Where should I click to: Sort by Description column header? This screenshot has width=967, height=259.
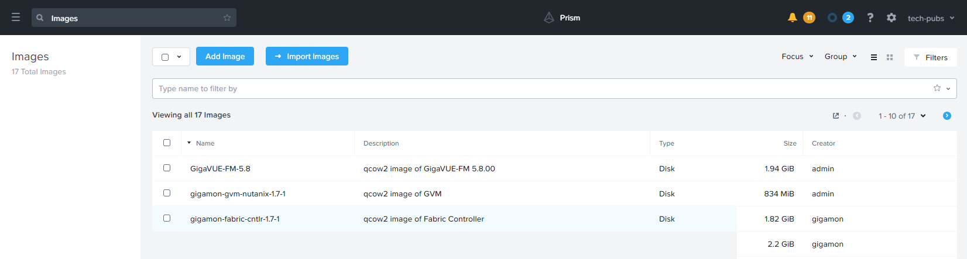tap(381, 143)
